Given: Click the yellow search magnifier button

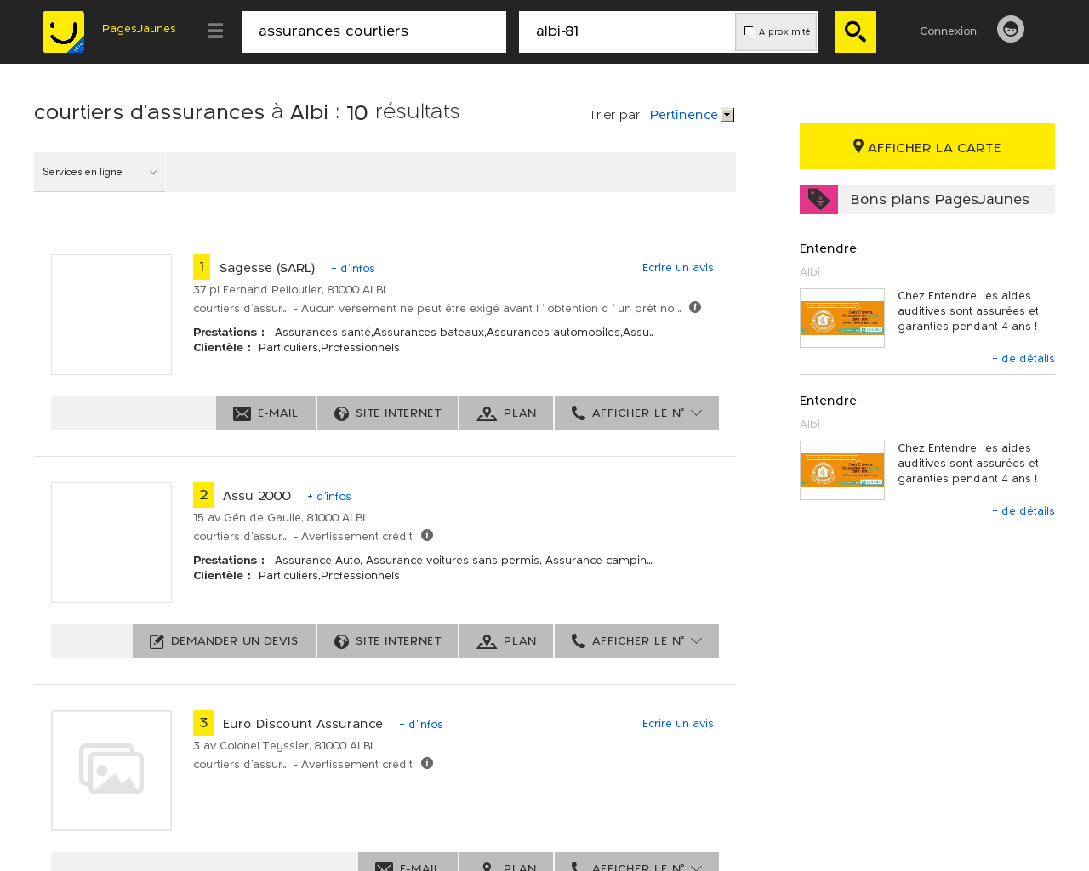Looking at the screenshot, I should 855,31.
